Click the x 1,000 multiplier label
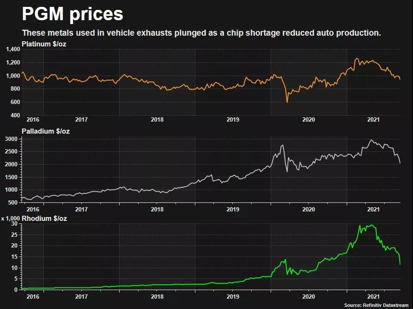This screenshot has width=413, height=309. coord(10,218)
